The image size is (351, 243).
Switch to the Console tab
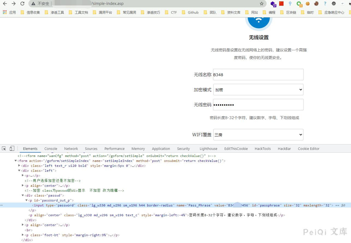coord(51,149)
